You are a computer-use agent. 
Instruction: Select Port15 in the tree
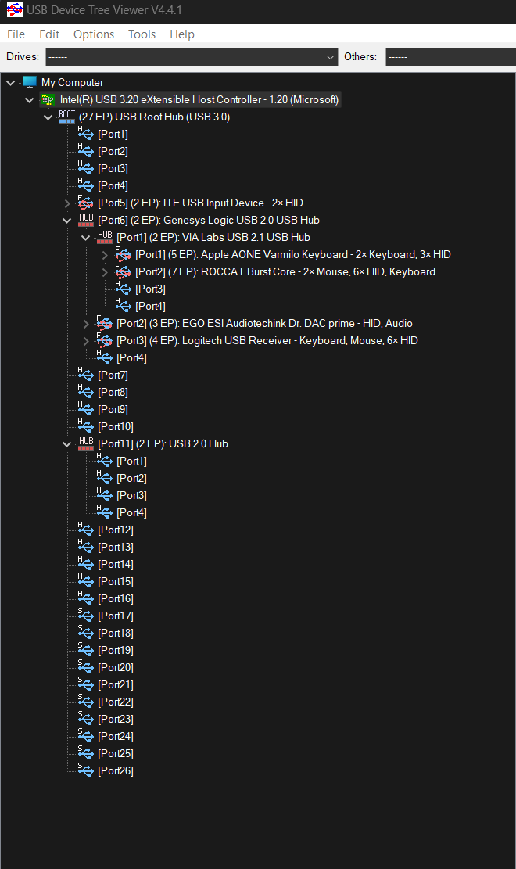(116, 581)
